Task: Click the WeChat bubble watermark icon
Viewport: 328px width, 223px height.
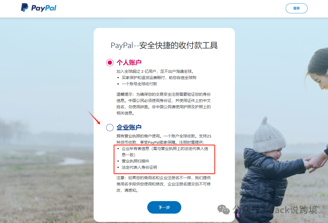Action: point(224,209)
